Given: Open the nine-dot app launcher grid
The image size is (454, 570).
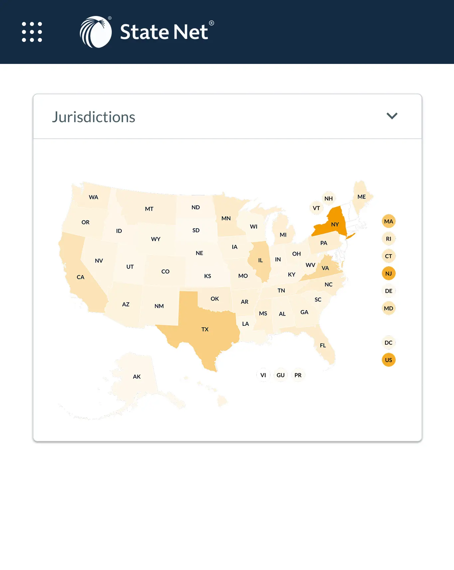Looking at the screenshot, I should click(x=32, y=32).
